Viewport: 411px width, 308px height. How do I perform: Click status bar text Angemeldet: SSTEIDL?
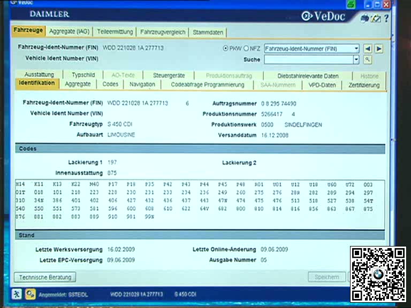(63, 295)
